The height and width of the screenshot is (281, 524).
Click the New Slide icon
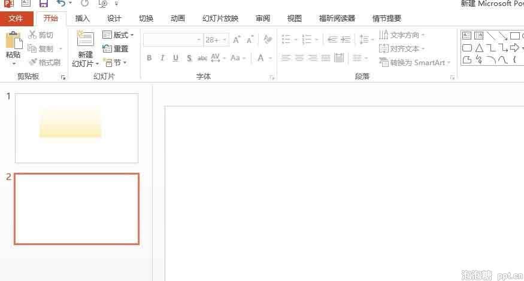click(86, 40)
